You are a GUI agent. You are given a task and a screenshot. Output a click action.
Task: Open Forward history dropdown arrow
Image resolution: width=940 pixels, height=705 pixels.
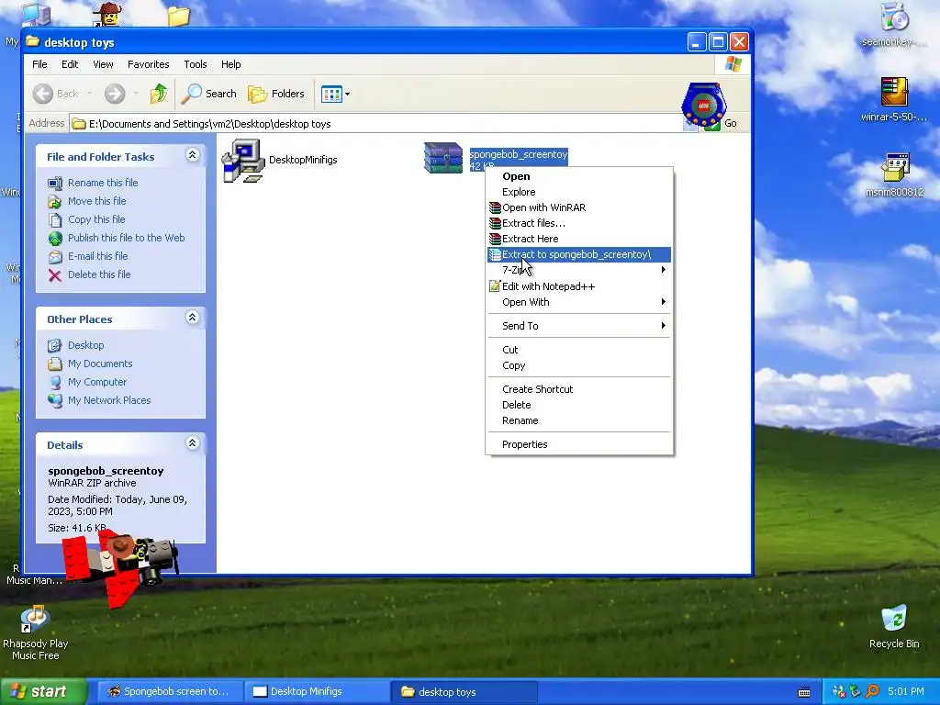[x=136, y=94]
